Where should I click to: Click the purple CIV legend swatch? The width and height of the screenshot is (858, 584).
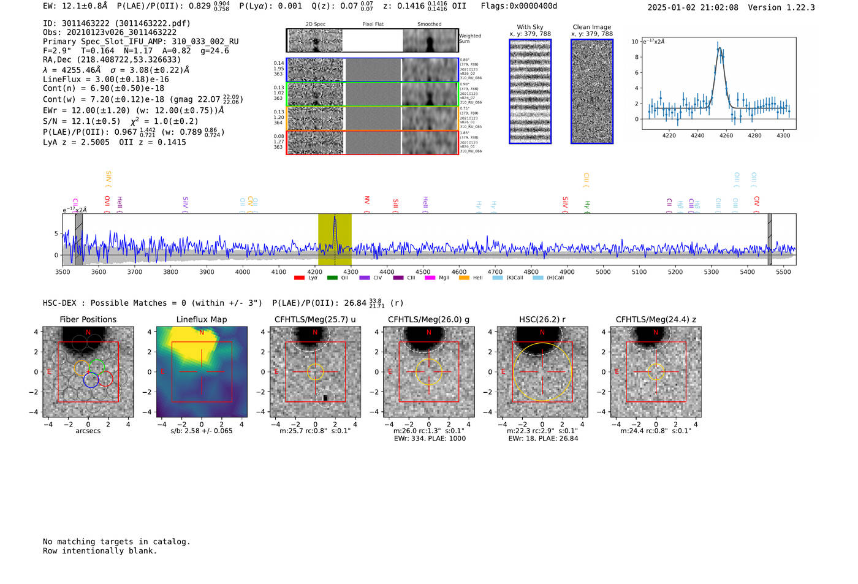click(365, 278)
